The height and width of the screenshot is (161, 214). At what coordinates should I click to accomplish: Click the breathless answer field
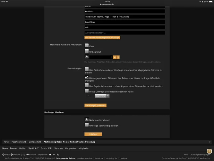pos(124,22)
